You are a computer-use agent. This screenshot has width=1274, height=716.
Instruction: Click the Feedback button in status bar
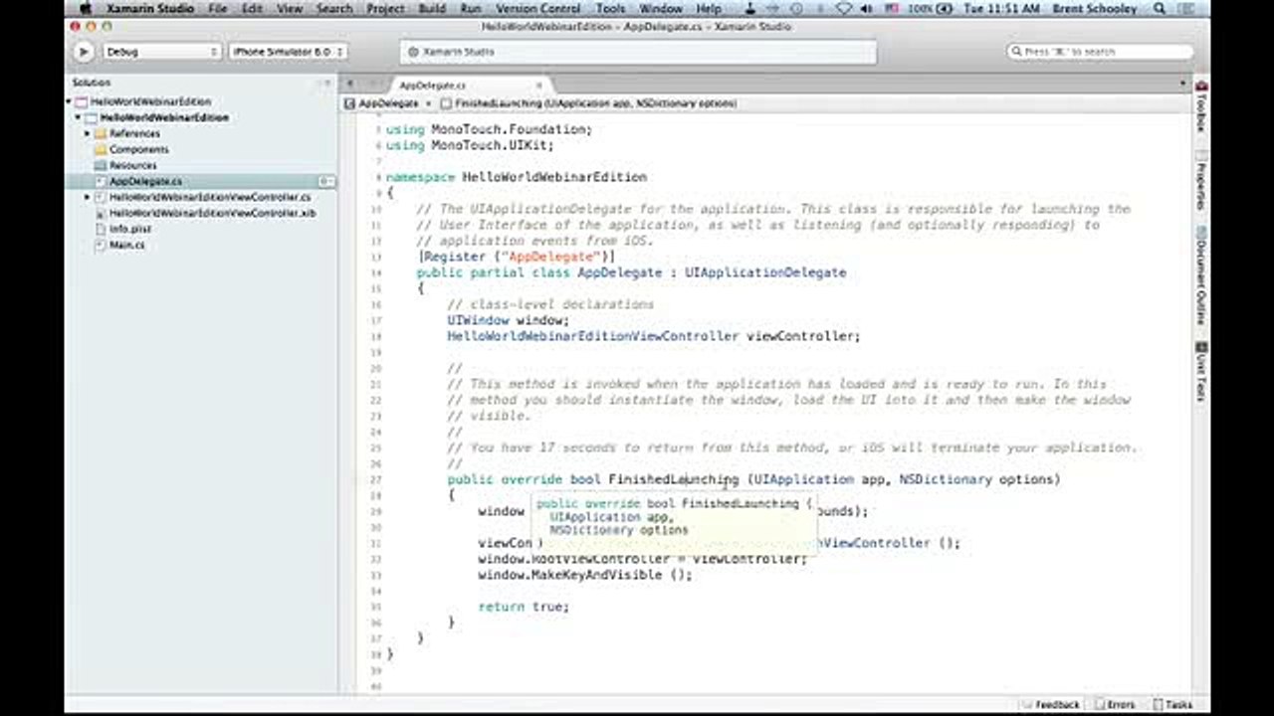click(x=1051, y=704)
